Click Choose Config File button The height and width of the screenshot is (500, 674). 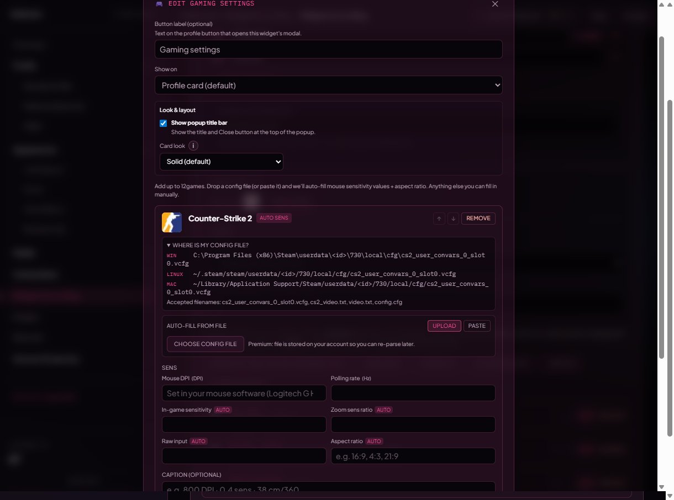point(206,344)
